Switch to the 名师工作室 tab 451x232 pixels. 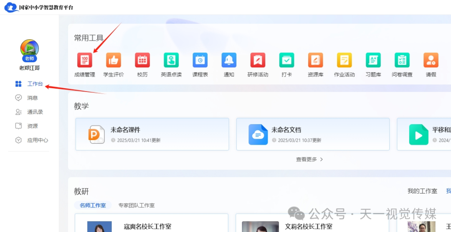93,205
